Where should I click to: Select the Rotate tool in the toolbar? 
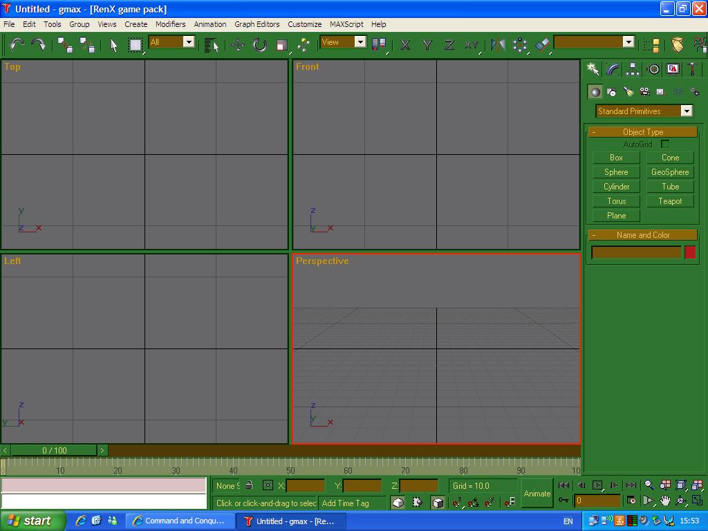point(259,45)
